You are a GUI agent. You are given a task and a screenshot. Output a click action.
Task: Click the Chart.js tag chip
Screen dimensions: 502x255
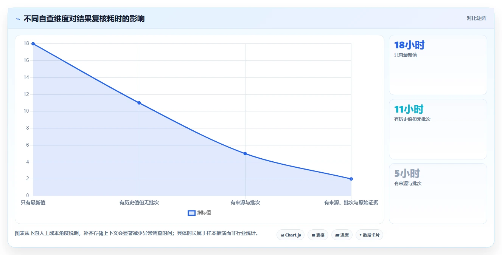tap(291, 235)
